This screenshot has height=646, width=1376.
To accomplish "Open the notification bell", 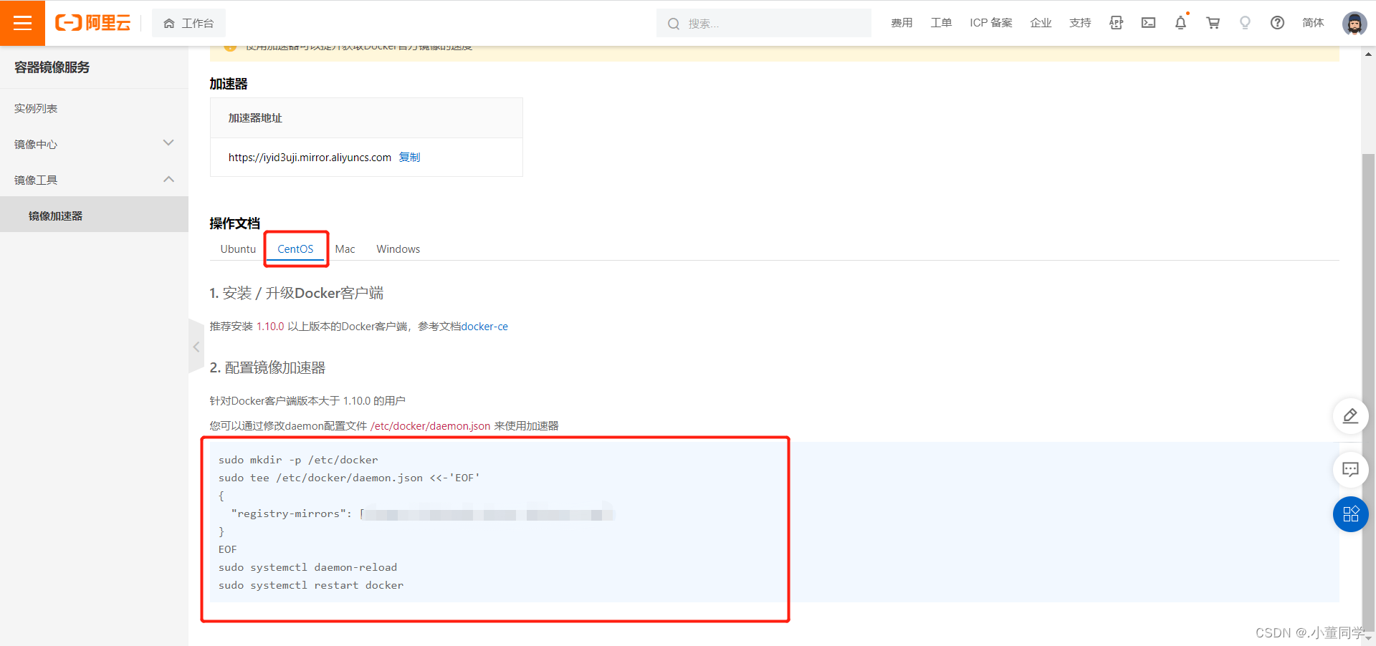I will [x=1180, y=23].
